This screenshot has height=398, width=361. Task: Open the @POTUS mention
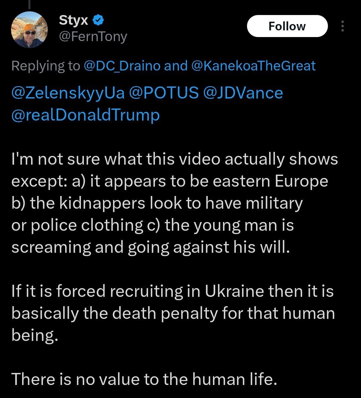click(166, 93)
